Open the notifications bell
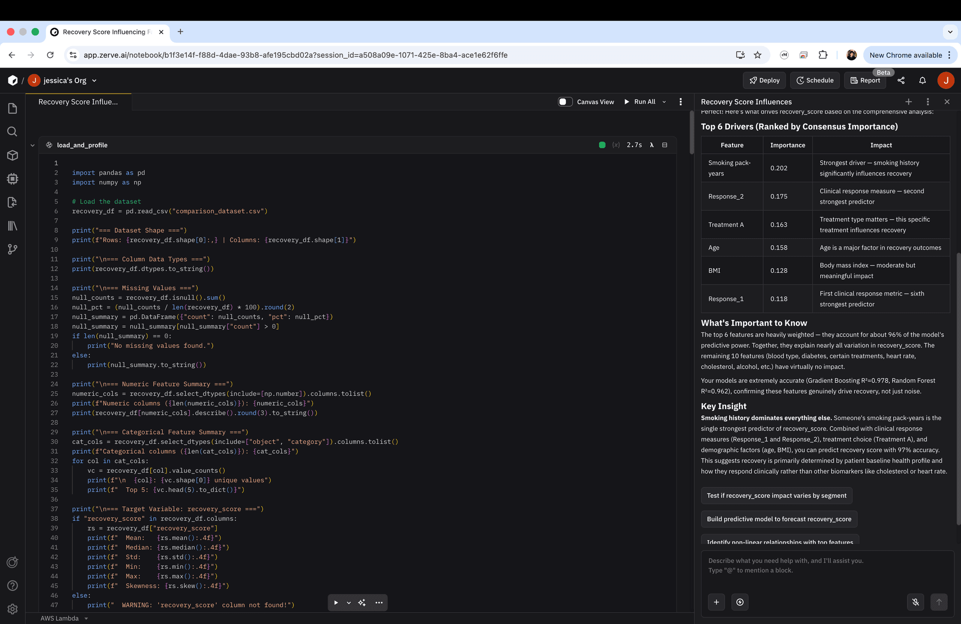The width and height of the screenshot is (961, 624). pos(922,80)
